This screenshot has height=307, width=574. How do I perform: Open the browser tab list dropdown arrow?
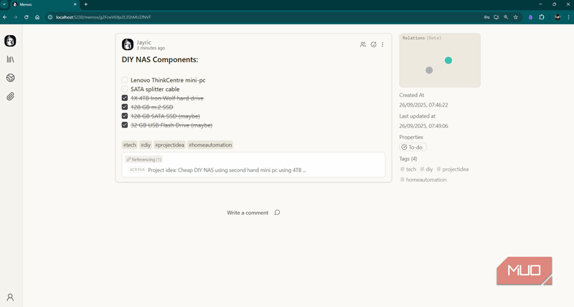click(x=5, y=4)
